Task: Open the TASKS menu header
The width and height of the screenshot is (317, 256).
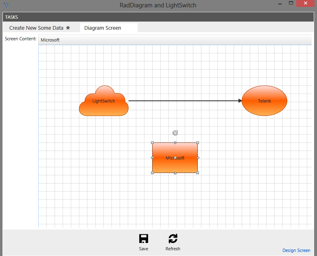Action: point(11,17)
